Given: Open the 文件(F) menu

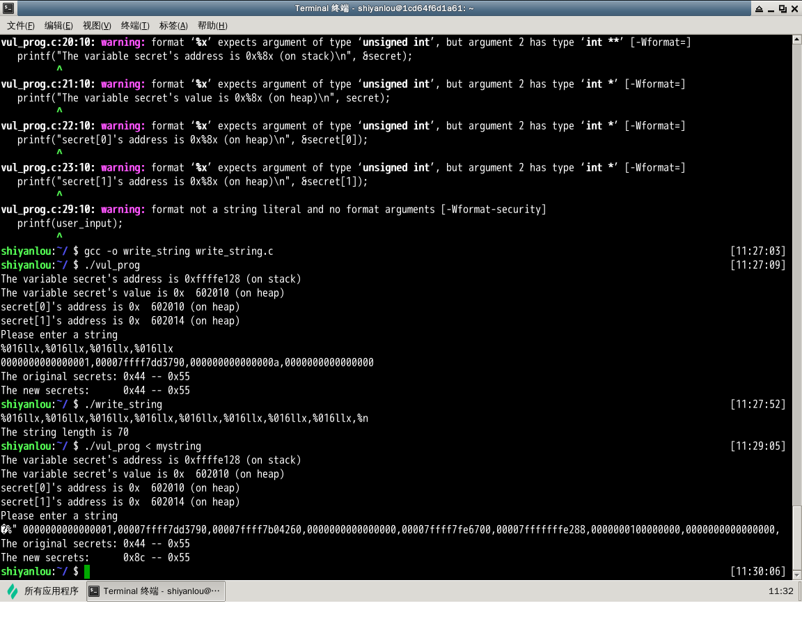Looking at the screenshot, I should [x=21, y=26].
